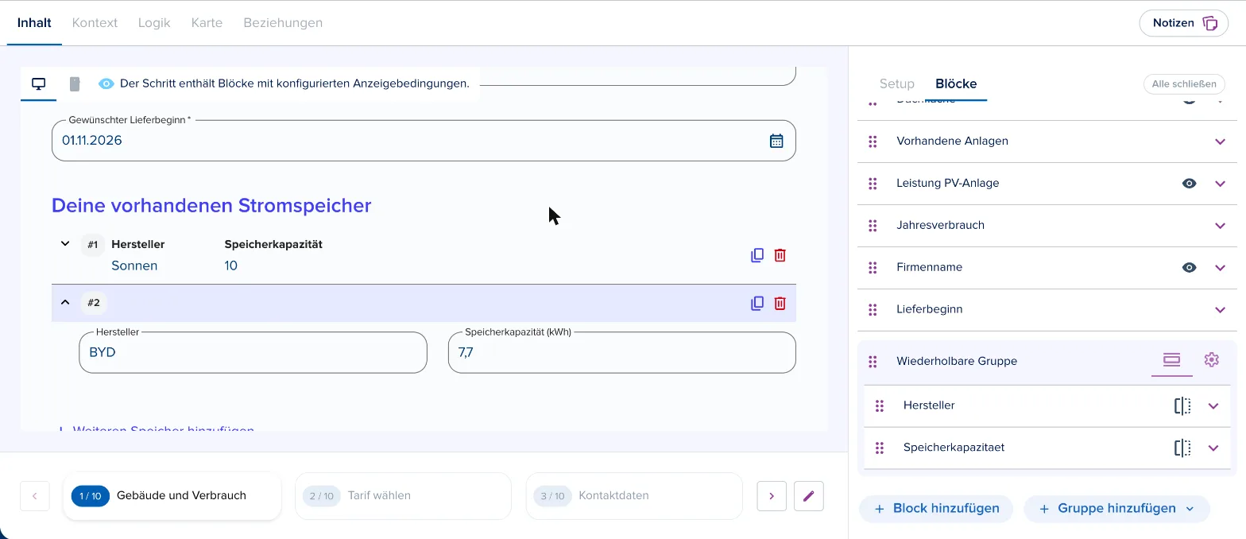The image size is (1246, 539).
Task: Toggle visibility condition on Leistung PV-Anlage
Action: [x=1189, y=184]
